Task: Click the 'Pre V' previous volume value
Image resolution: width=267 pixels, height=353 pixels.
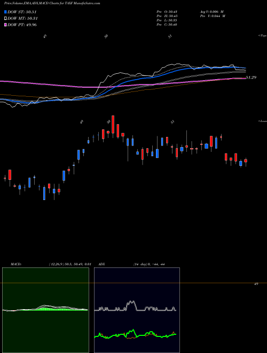Action: pos(213,16)
